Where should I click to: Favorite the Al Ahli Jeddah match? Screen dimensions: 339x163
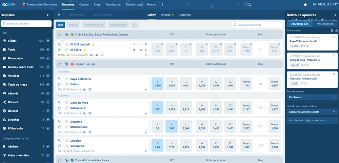[59, 50]
